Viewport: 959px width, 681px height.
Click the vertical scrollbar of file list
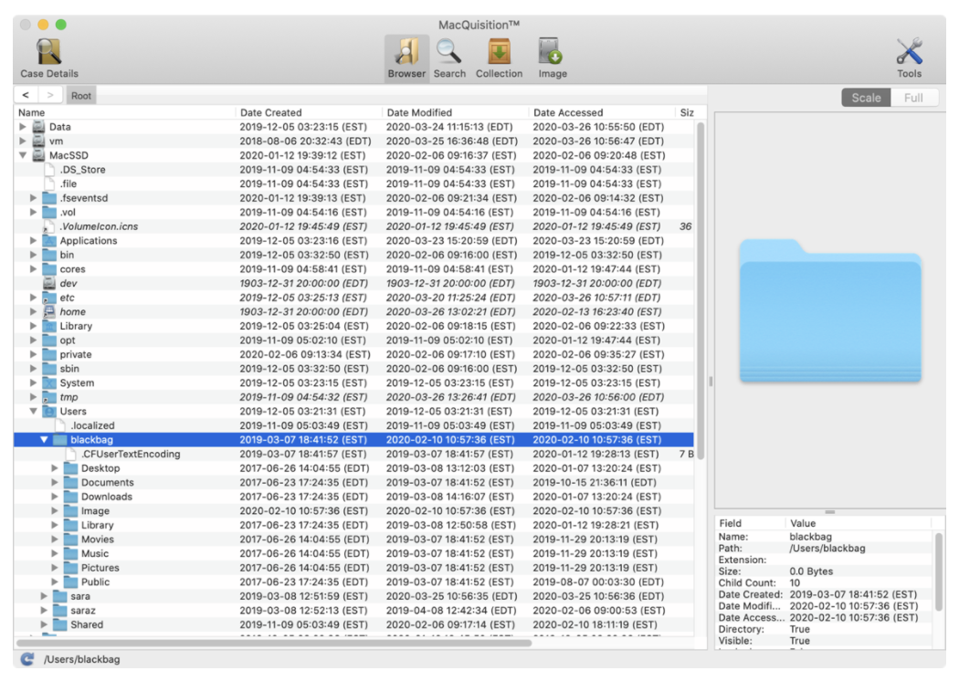pos(701,290)
